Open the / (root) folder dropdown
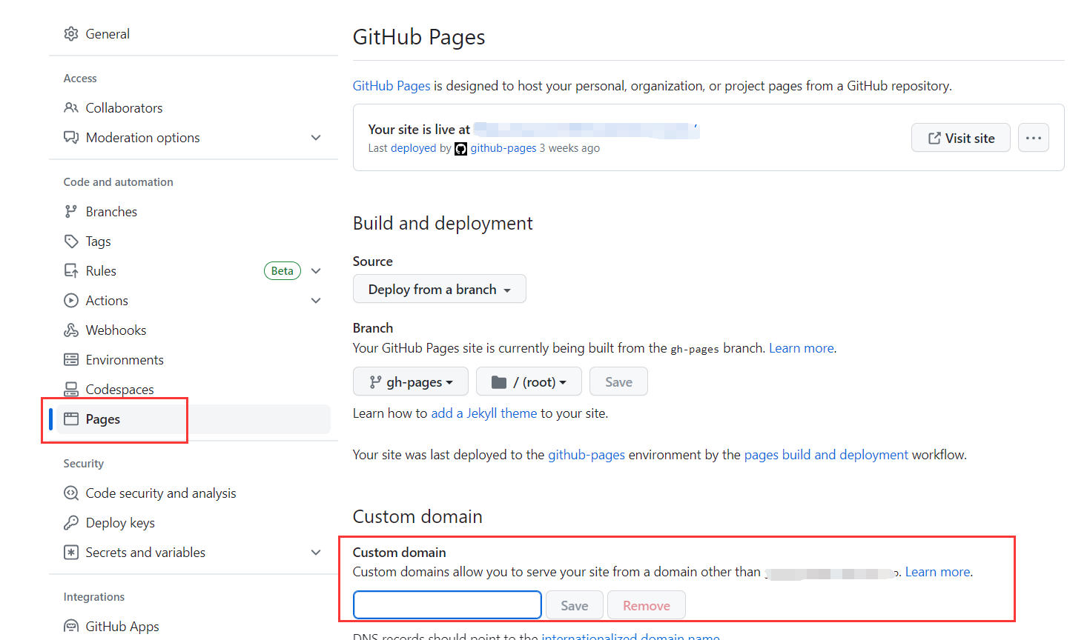 (x=529, y=381)
